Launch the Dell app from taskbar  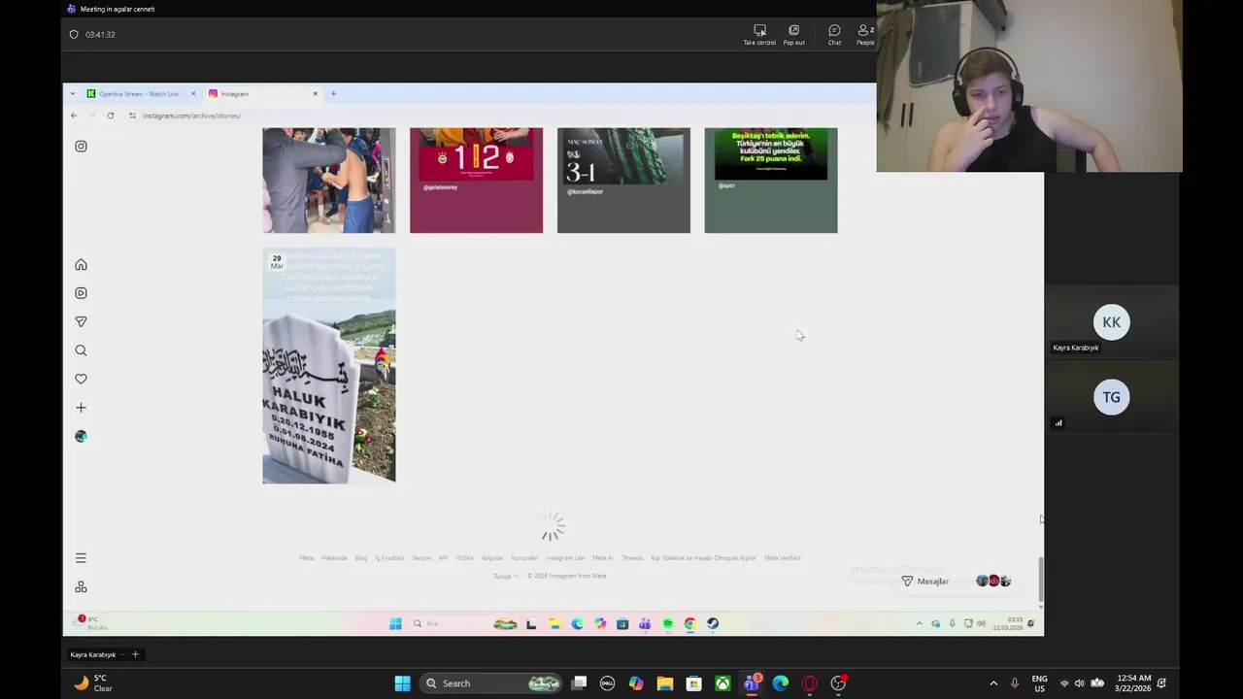pyautogui.click(x=607, y=683)
